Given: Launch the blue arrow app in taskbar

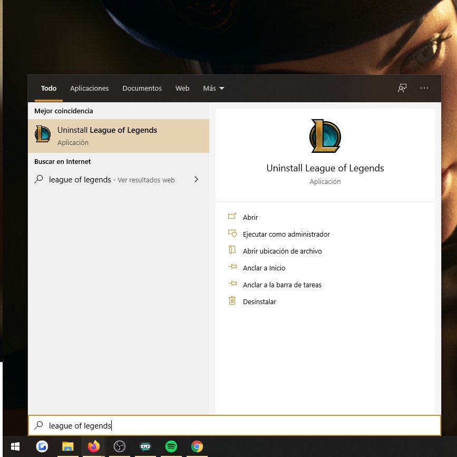Looking at the screenshot, I should (x=42, y=446).
